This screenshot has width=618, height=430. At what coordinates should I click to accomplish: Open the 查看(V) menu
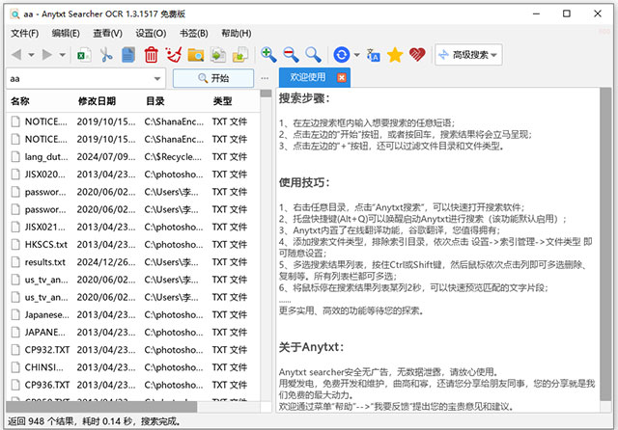tap(107, 34)
